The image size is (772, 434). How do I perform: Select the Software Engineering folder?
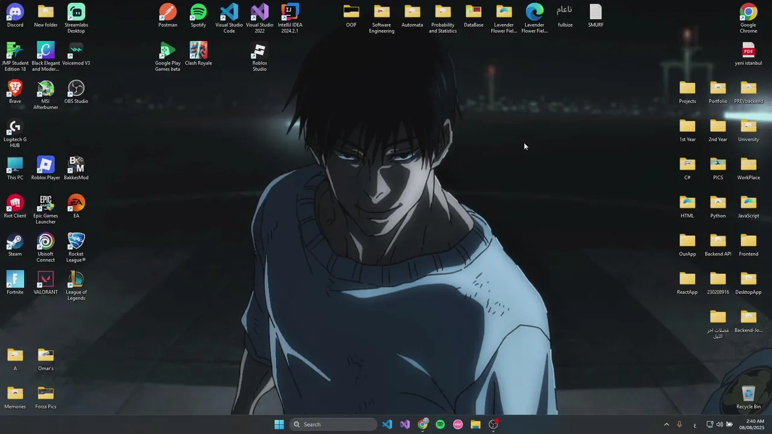click(382, 18)
